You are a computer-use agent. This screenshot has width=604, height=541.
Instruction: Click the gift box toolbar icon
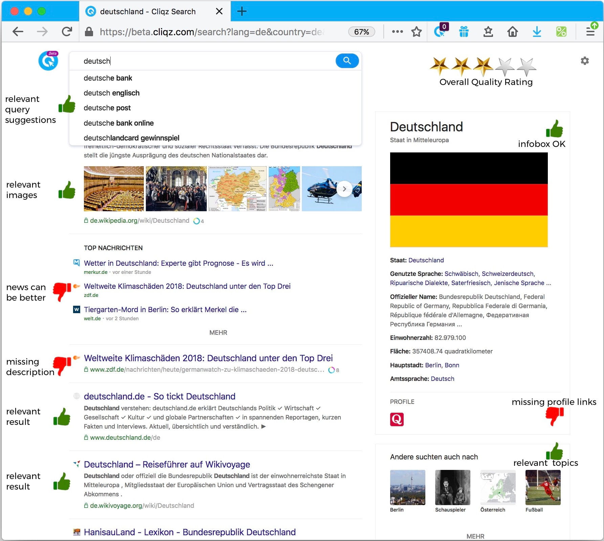464,32
